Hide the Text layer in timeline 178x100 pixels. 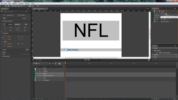pyautogui.click(x=39, y=78)
